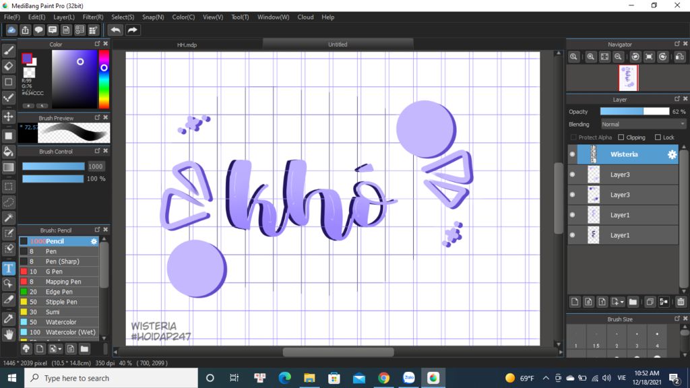Hide the bottom Layer1

coord(572,235)
